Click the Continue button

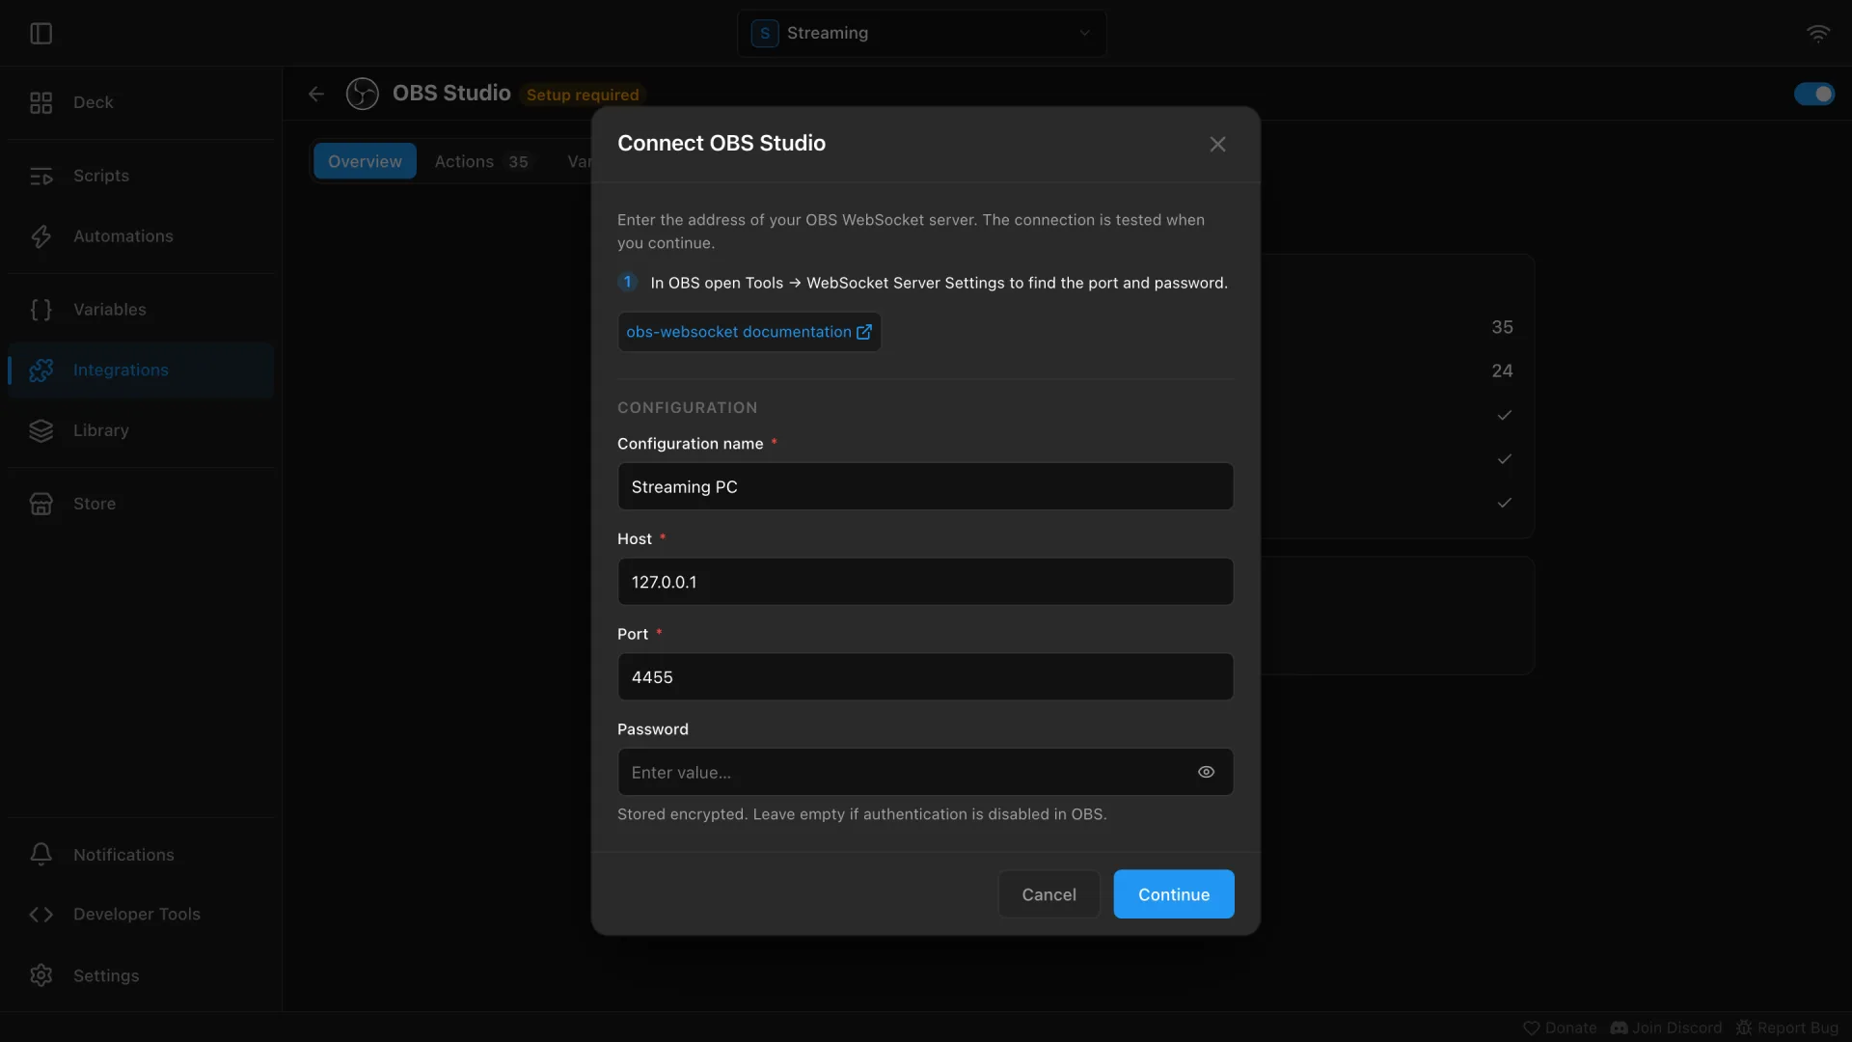[x=1174, y=894]
